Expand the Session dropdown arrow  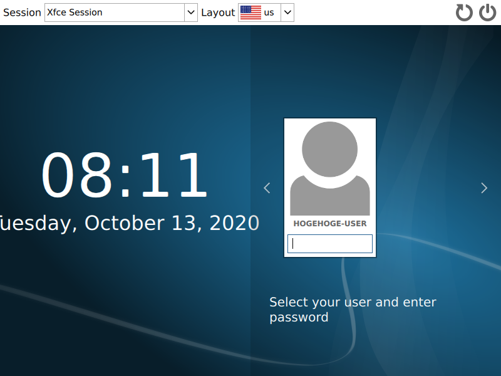pos(191,13)
